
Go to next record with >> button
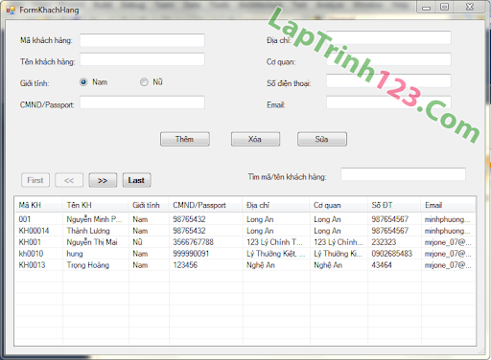[x=103, y=180]
